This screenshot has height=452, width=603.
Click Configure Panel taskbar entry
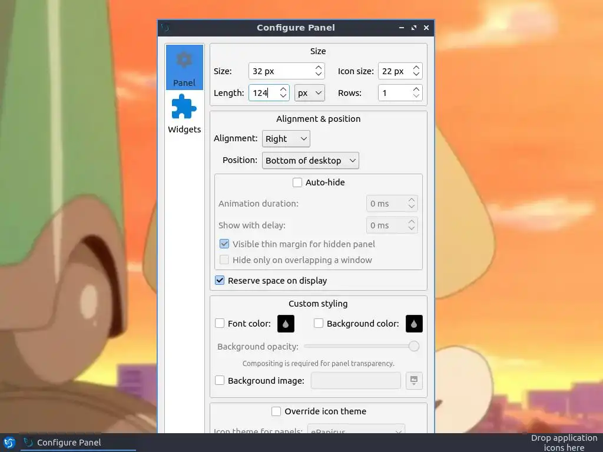(78, 443)
